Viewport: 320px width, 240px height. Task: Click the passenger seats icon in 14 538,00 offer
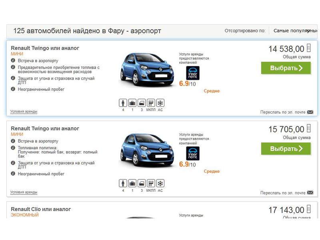123,103
